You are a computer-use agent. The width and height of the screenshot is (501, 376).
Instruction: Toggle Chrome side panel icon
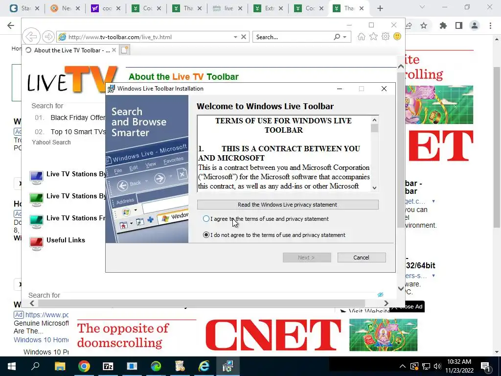click(x=459, y=25)
